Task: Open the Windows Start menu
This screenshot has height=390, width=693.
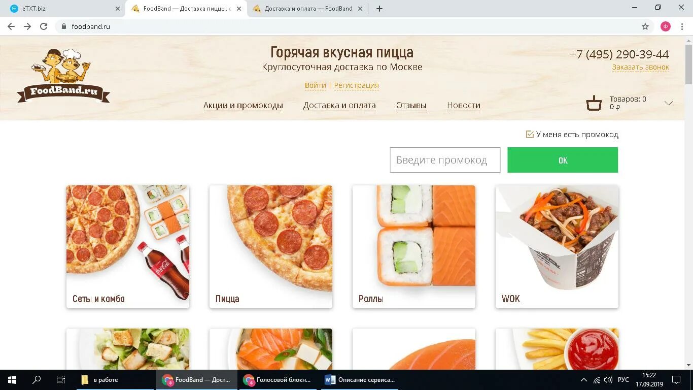Action: point(12,380)
